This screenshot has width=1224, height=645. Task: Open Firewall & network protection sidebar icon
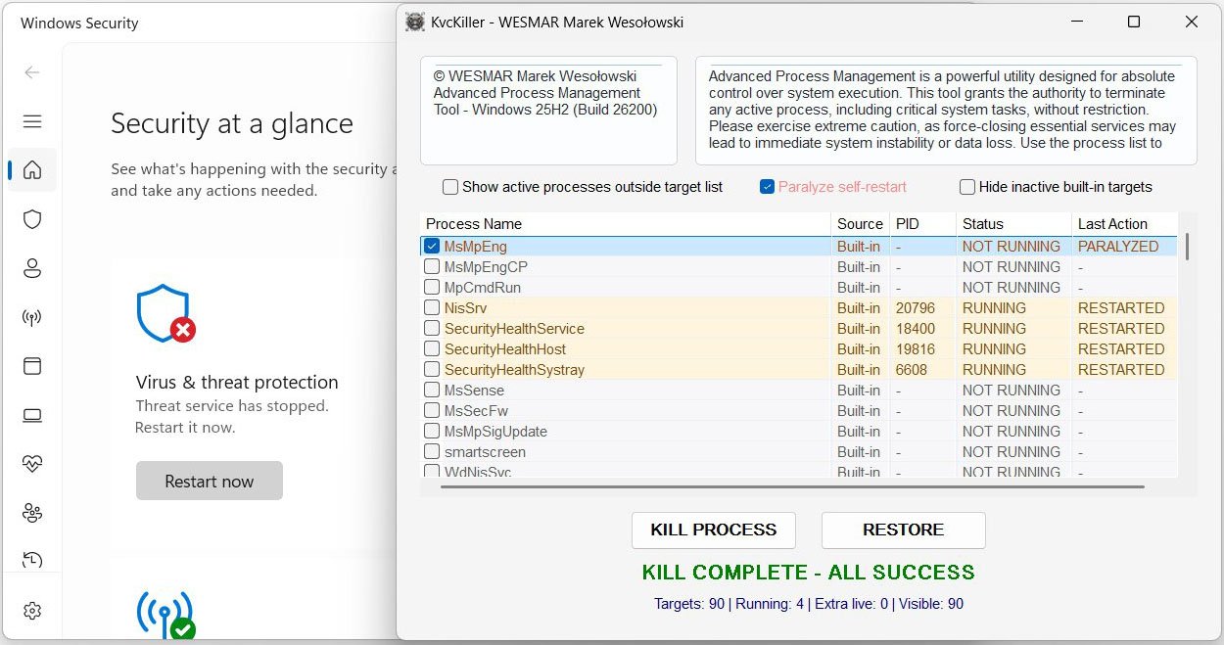(x=32, y=317)
